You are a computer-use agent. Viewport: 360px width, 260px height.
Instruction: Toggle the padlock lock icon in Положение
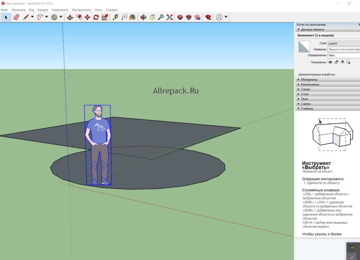tap(336, 62)
